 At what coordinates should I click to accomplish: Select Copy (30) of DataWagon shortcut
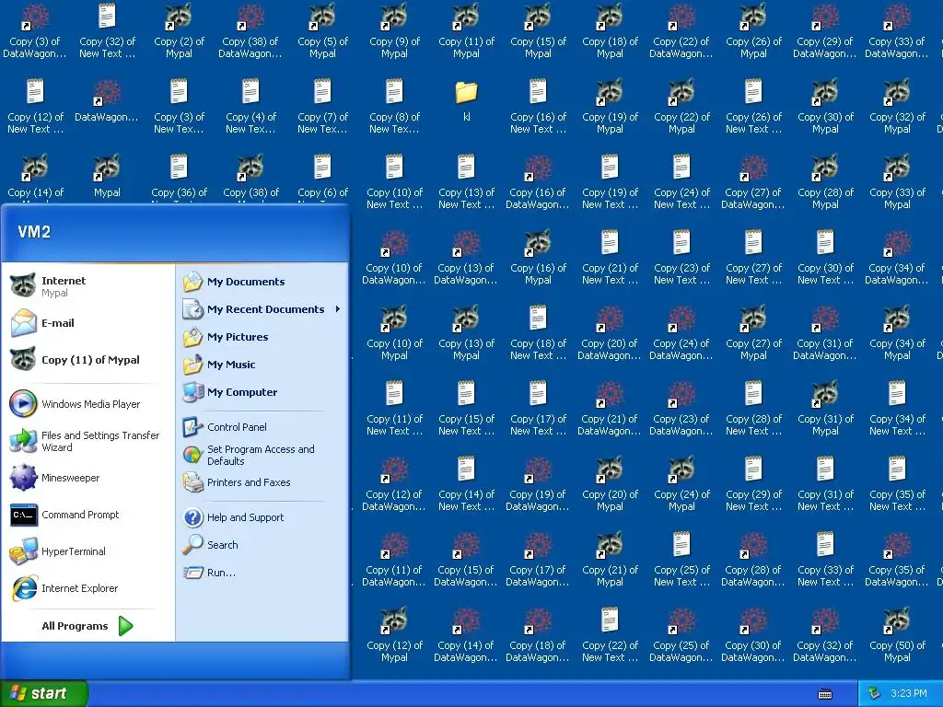tap(753, 634)
